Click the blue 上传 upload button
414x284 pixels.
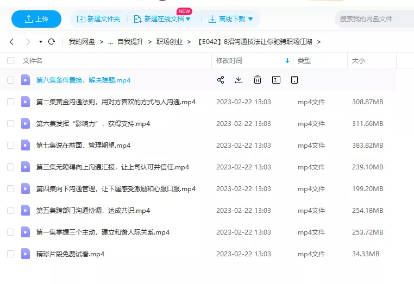click(x=36, y=19)
